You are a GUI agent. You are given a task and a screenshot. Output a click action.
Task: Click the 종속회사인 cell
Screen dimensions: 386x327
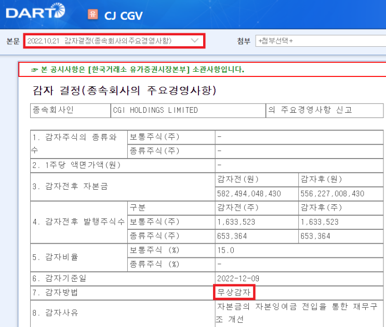pos(71,110)
